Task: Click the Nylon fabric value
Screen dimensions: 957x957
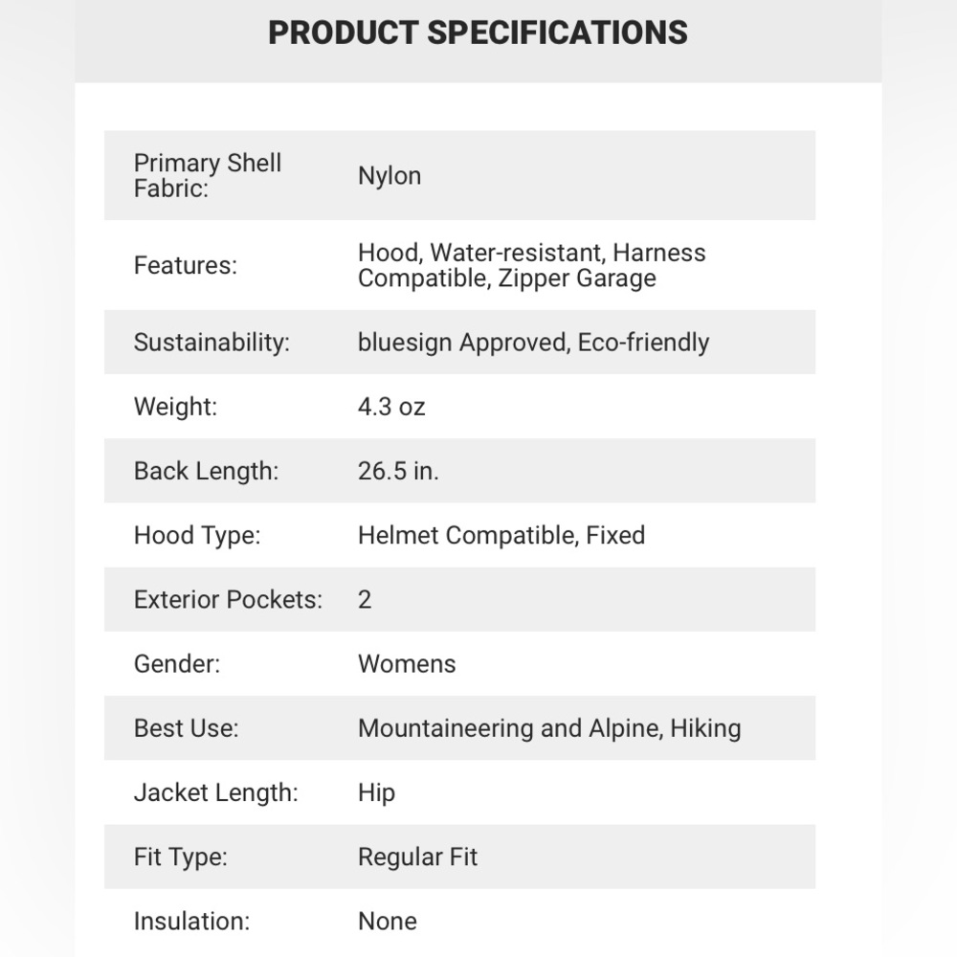Action: coord(389,176)
